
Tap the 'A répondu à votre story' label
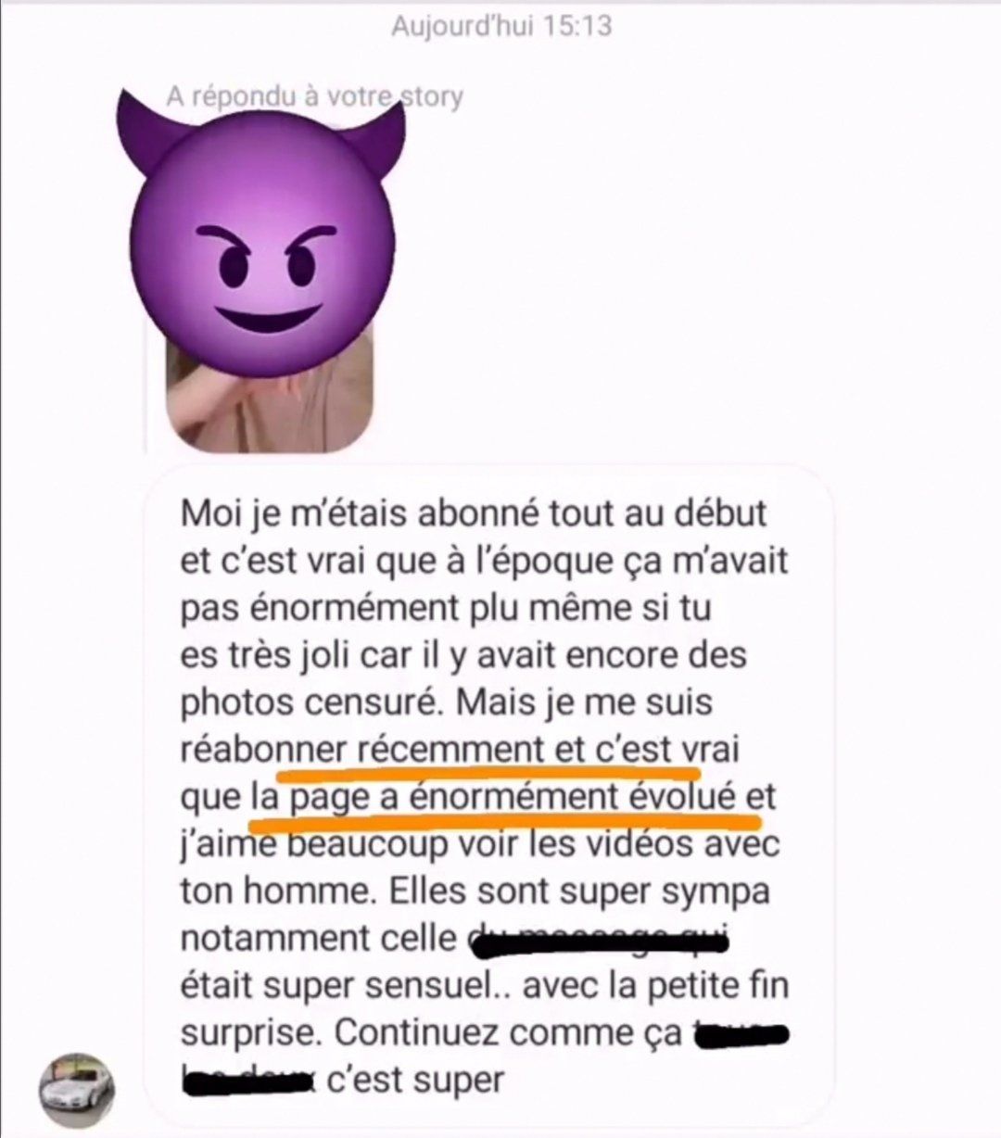[x=314, y=96]
